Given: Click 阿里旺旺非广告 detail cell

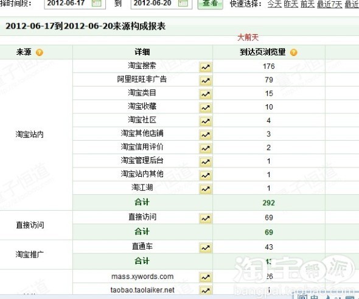Looking at the screenshot, I should 142,79.
